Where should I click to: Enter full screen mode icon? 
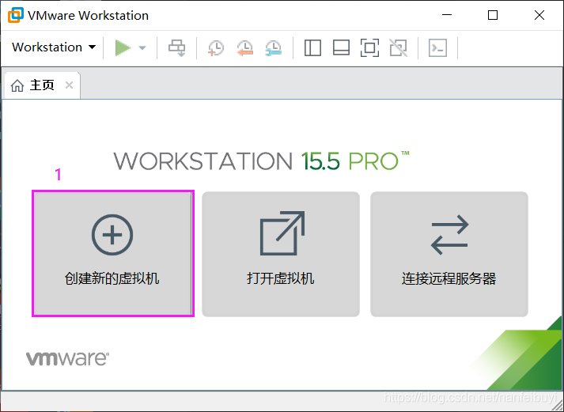click(369, 47)
